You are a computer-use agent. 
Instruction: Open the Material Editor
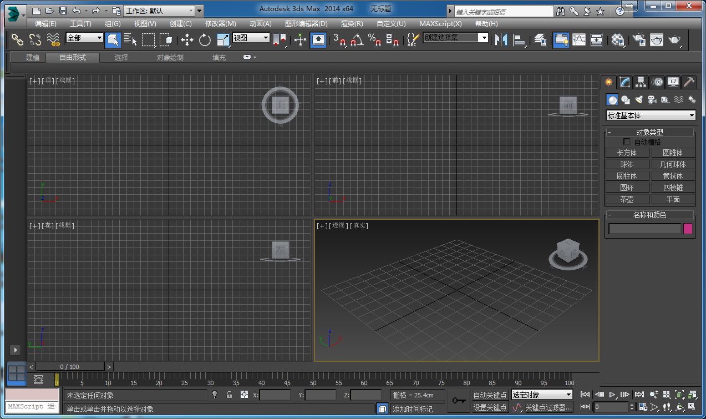pyautogui.click(x=618, y=39)
